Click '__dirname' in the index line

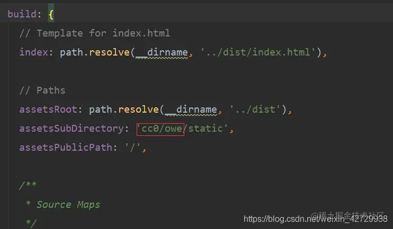click(x=162, y=52)
